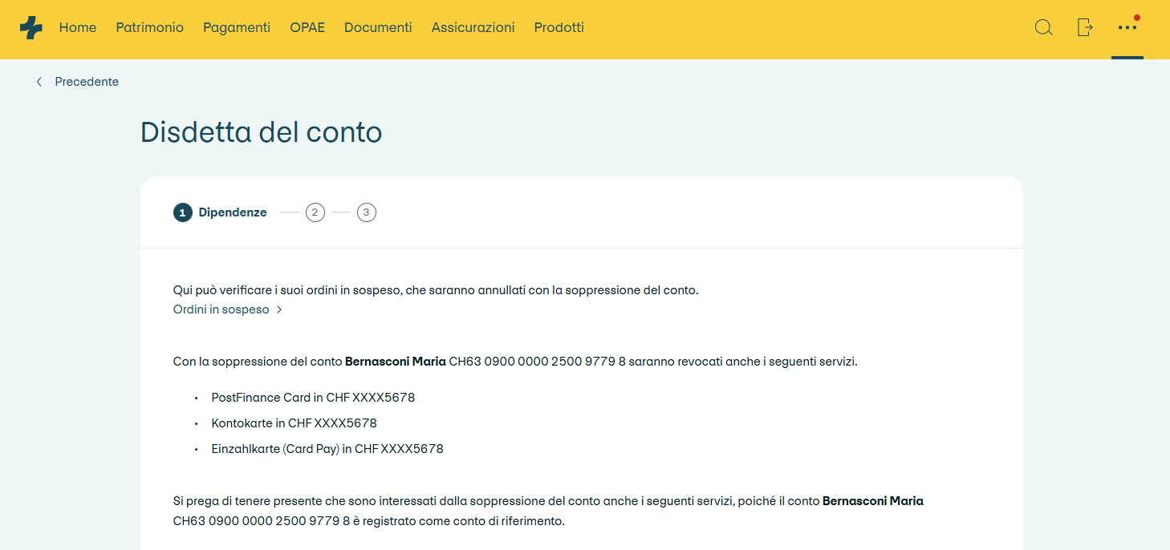This screenshot has width=1170, height=550.
Task: Select step 3 circle in wizard
Action: pos(367,212)
